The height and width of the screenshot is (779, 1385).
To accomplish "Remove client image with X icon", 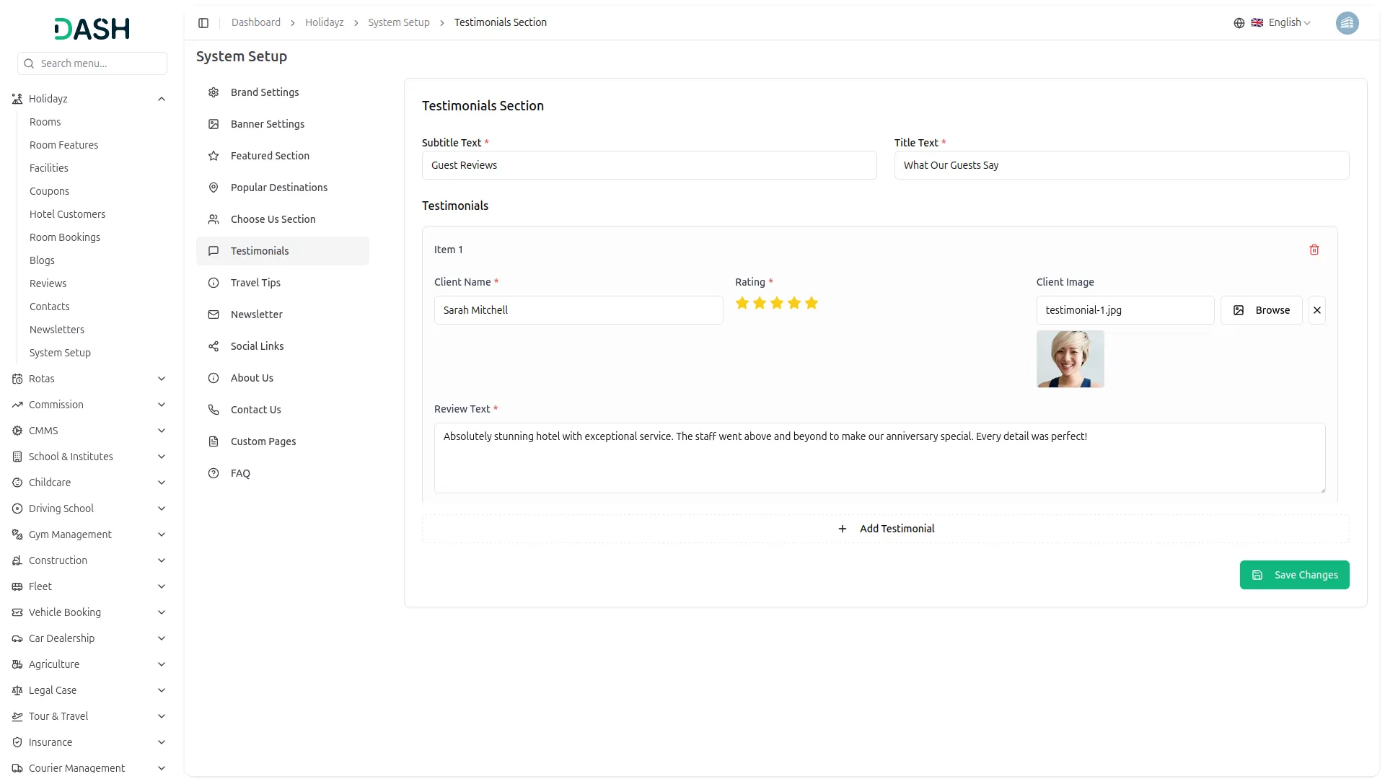I will [1316, 310].
